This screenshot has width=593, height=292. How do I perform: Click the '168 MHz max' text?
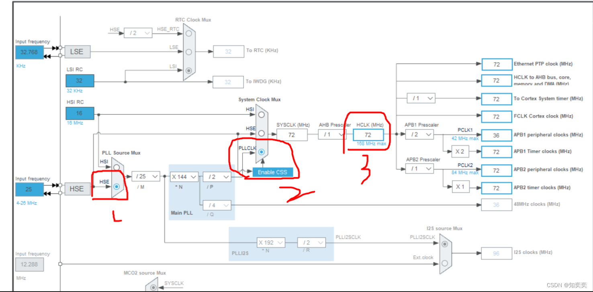pos(371,144)
